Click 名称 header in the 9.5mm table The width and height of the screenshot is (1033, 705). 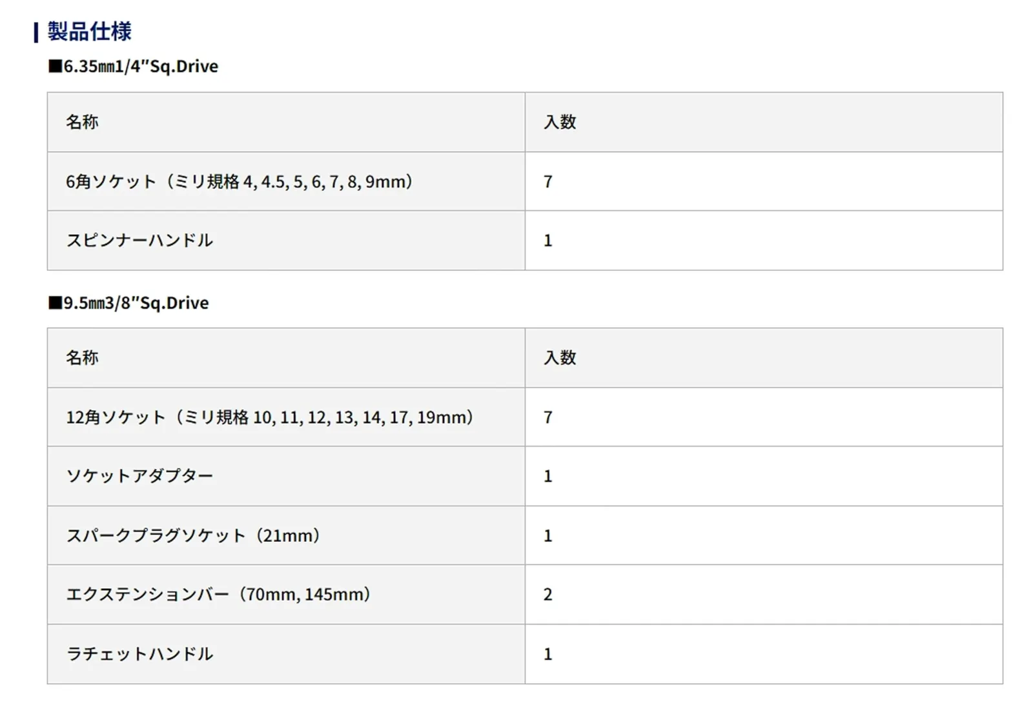click(x=82, y=358)
